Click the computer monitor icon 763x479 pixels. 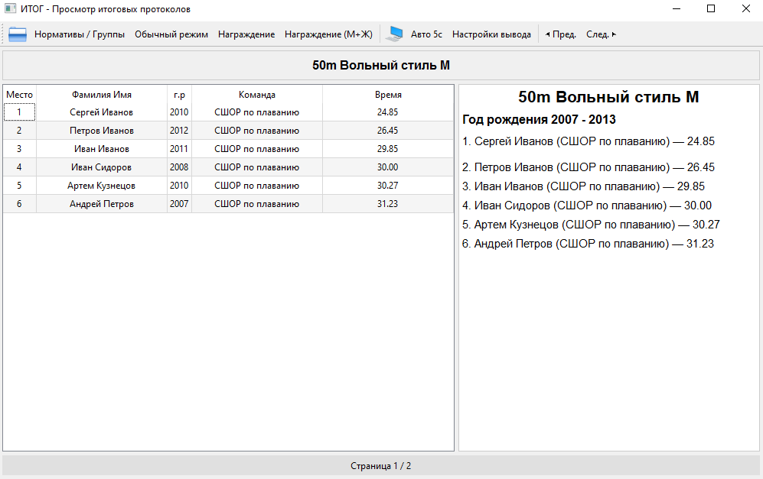(x=395, y=34)
